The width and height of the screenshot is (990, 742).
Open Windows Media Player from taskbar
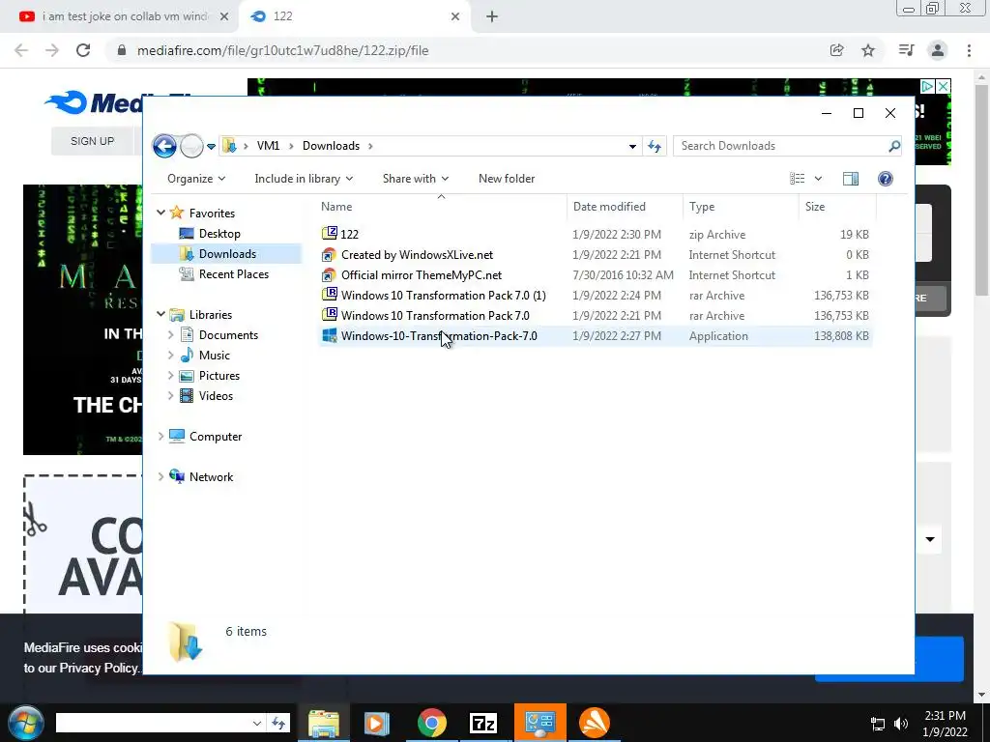(x=377, y=723)
